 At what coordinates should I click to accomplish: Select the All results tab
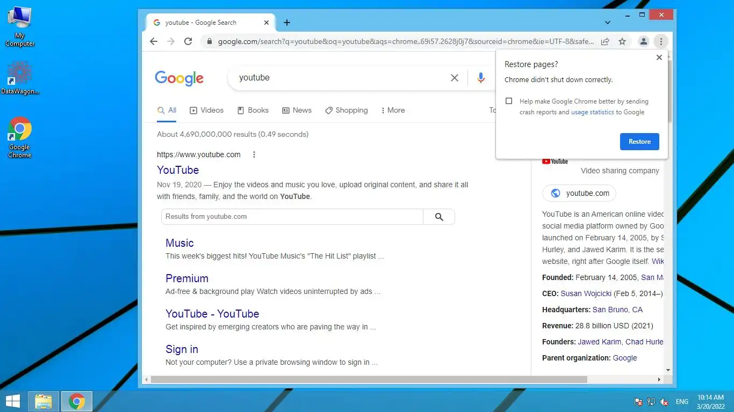click(x=167, y=110)
